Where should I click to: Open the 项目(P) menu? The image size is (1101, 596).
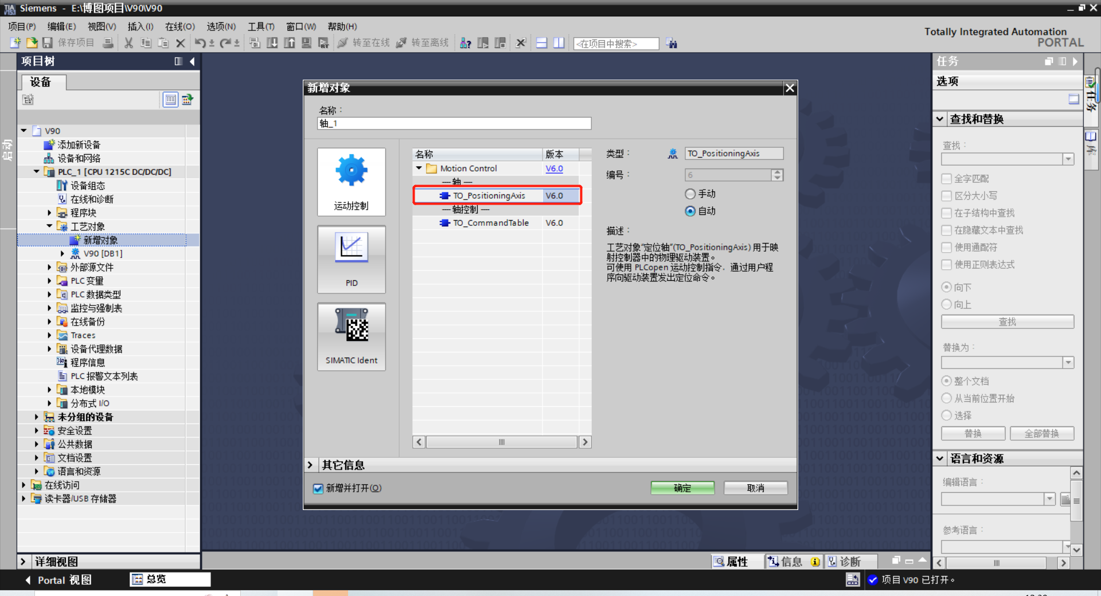(x=22, y=26)
